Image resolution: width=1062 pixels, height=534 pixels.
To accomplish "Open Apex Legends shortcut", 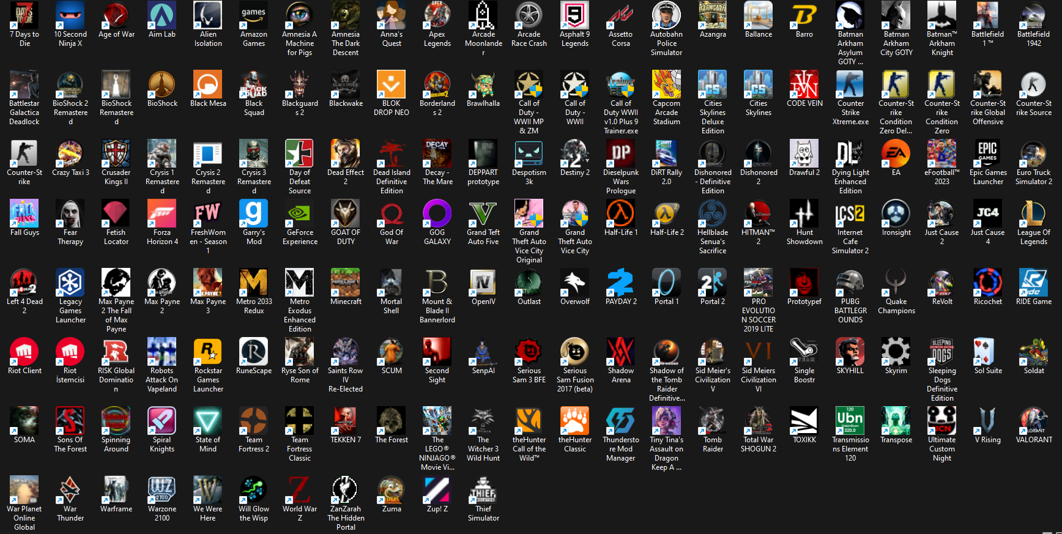I will click(437, 16).
